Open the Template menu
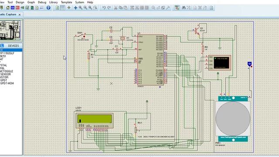This screenshot has height=157, width=279. pos(66,2)
